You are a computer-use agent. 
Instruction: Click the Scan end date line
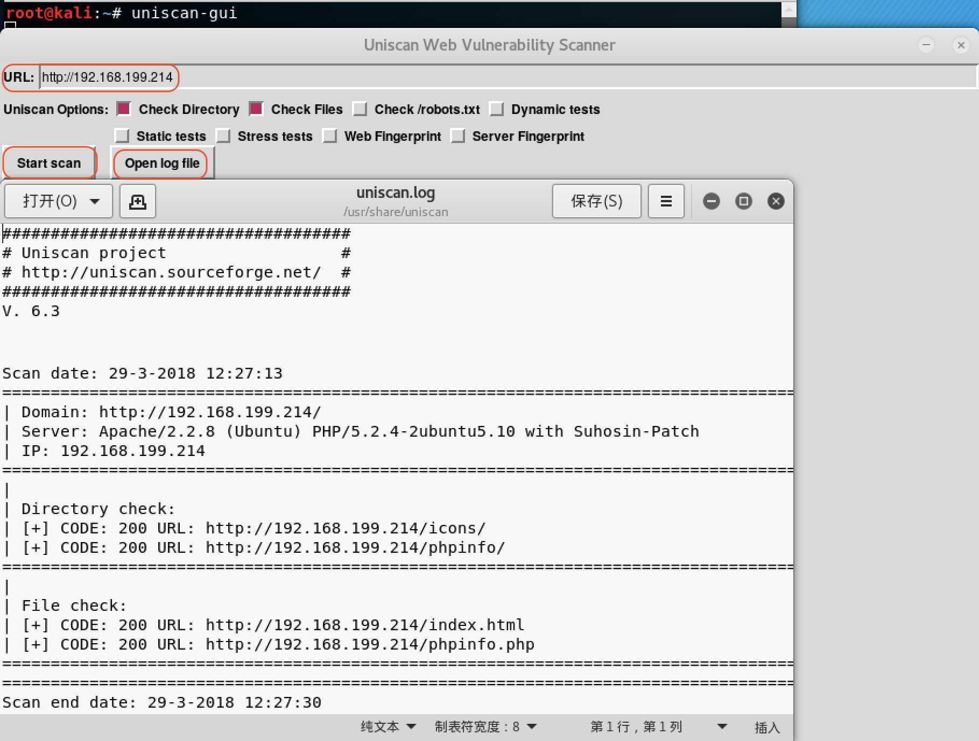pos(161,702)
